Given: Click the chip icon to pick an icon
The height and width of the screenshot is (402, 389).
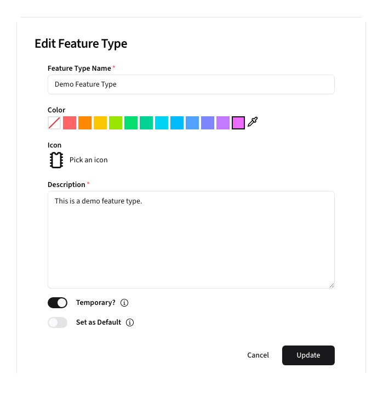Looking at the screenshot, I should pos(55,160).
